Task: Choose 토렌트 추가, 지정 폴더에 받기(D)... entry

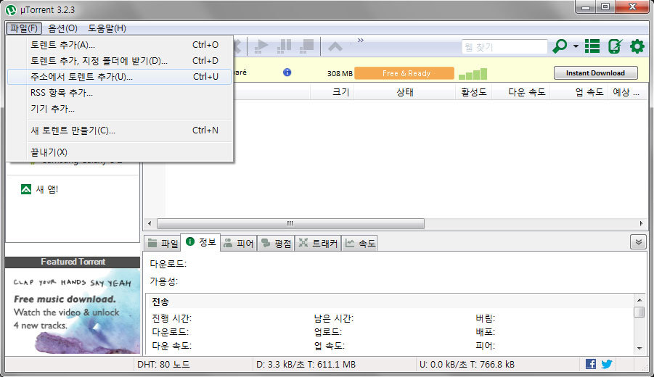Action: click(x=120, y=61)
